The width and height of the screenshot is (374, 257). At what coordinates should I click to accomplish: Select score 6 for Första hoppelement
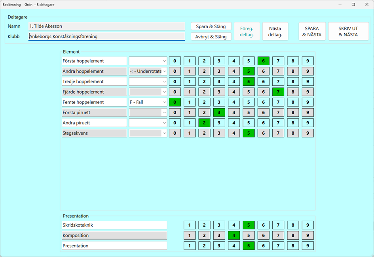[x=263, y=61]
